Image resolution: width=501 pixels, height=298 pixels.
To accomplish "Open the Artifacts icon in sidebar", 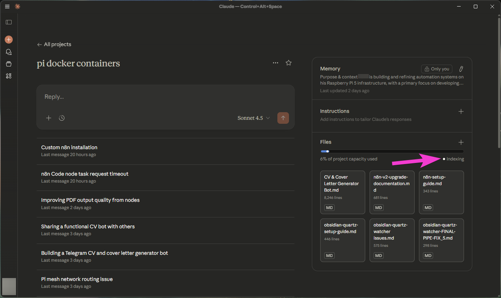I will point(9,76).
